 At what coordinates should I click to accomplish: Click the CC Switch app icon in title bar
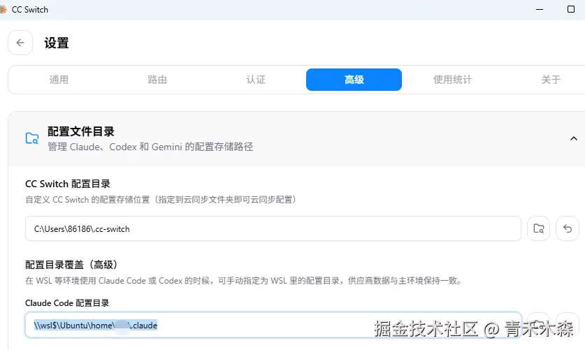pos(3,9)
